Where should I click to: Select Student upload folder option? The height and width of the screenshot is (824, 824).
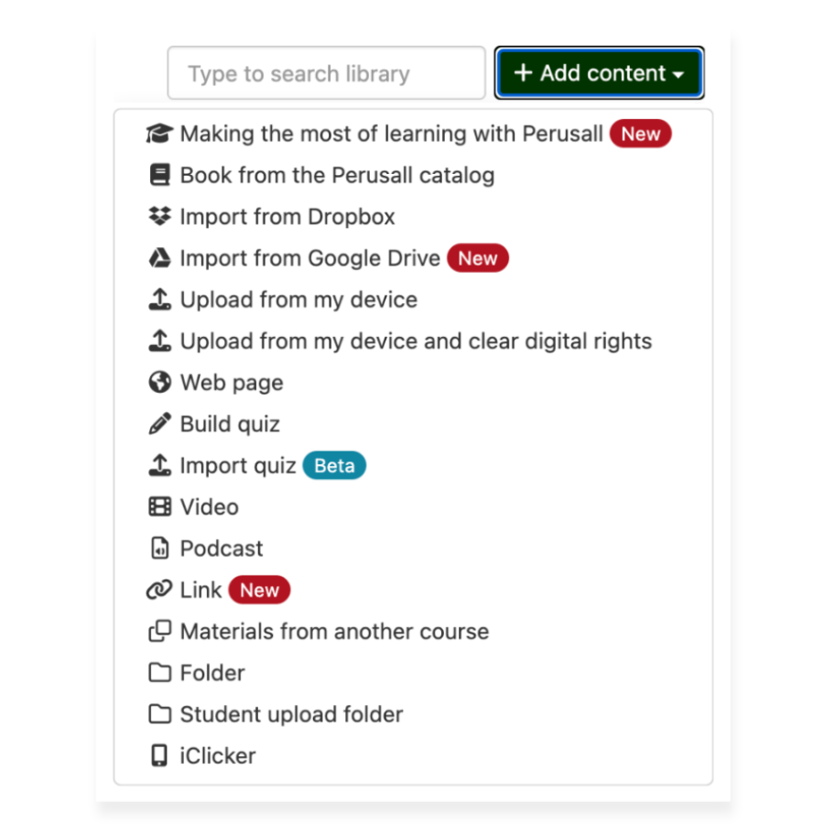[292, 714]
